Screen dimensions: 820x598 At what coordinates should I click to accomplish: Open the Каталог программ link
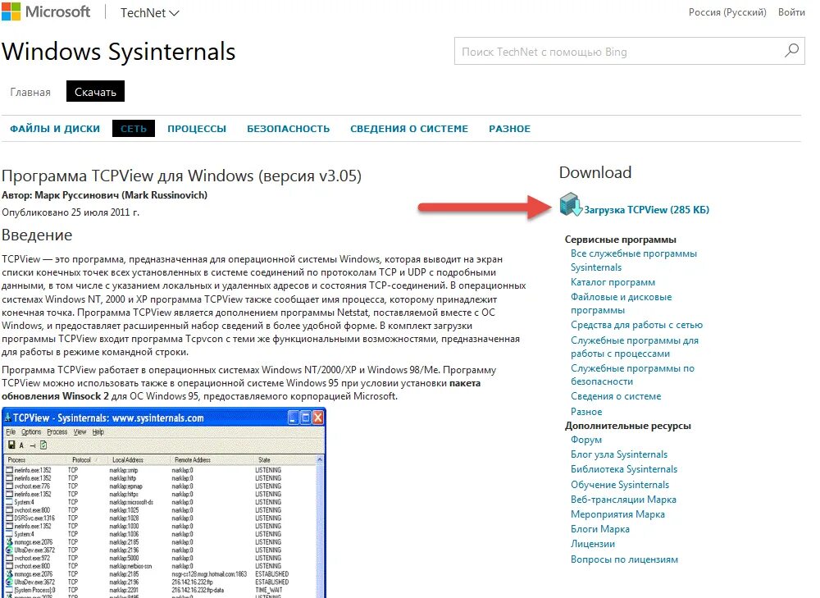click(x=613, y=282)
